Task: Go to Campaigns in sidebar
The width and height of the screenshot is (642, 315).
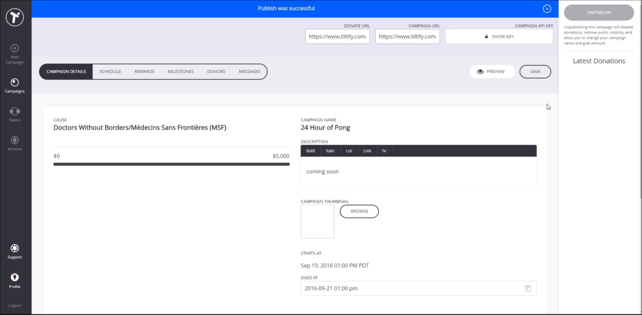Action: click(x=15, y=86)
